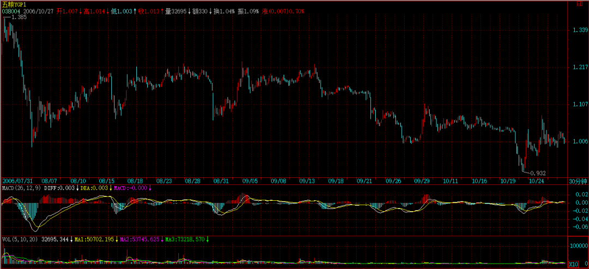The height and width of the screenshot is (269, 589).
Task: Click the change value 涨(0.007)0.70%
Action: click(284, 11)
